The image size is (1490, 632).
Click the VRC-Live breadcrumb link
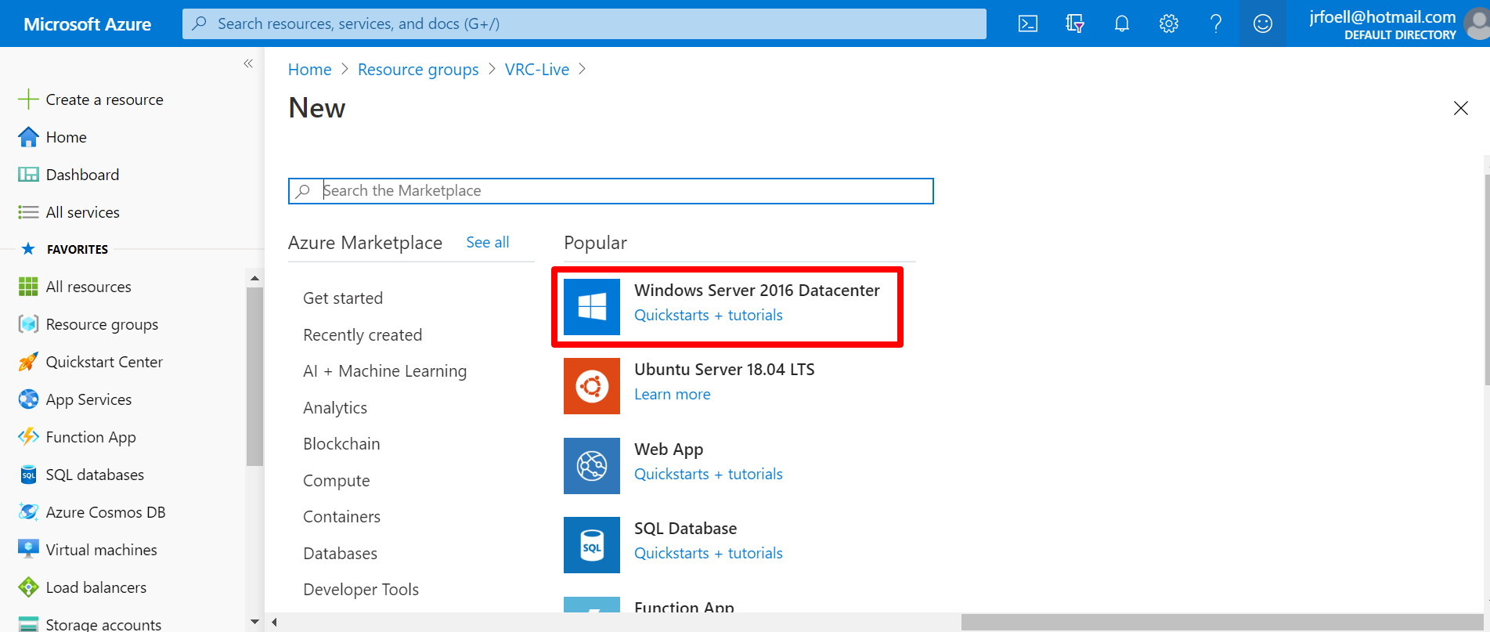(537, 70)
